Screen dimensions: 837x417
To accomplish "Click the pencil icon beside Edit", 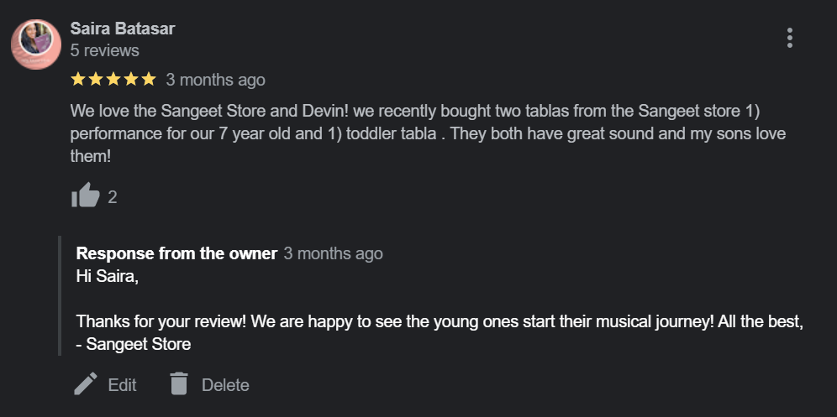I will click(x=86, y=384).
